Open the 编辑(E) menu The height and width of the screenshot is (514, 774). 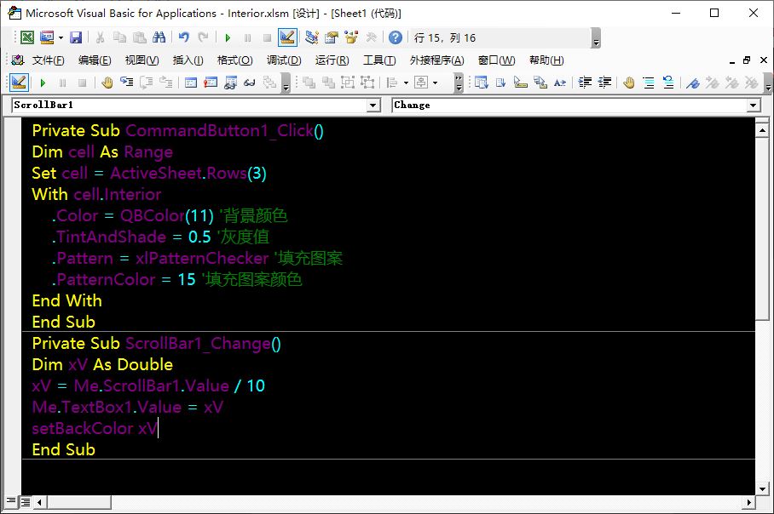click(x=95, y=60)
